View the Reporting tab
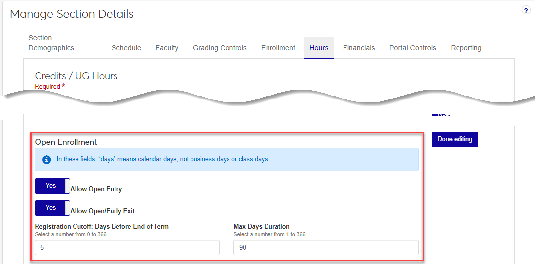 (466, 48)
